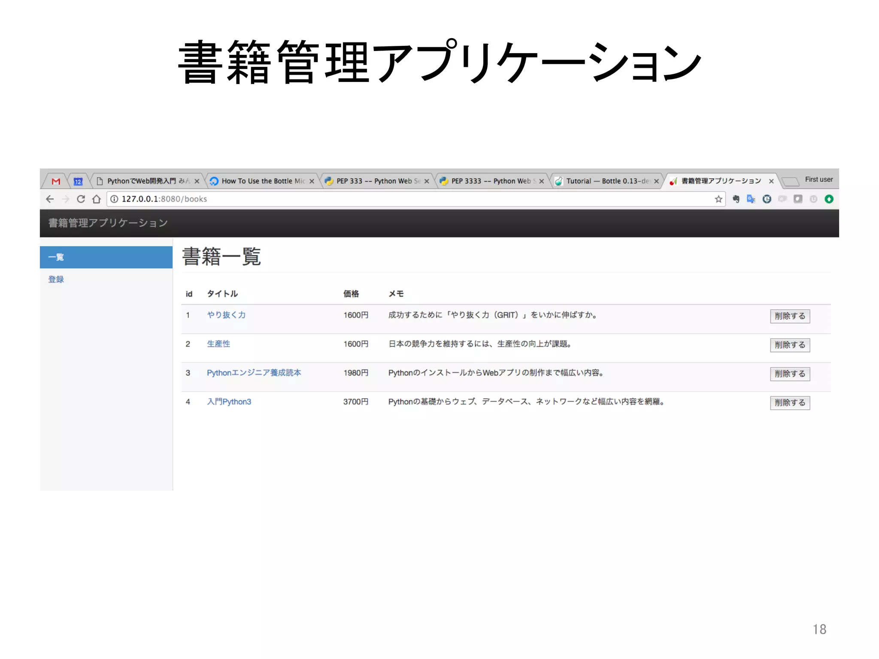Viewport: 879px width, 659px height.
Task: Reload the current page
Action: (81, 199)
